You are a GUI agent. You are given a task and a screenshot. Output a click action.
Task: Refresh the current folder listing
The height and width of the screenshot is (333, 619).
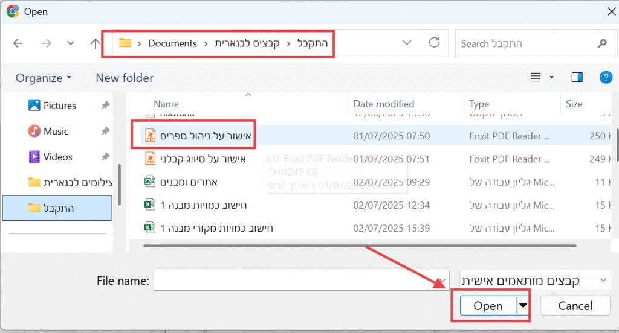point(433,43)
